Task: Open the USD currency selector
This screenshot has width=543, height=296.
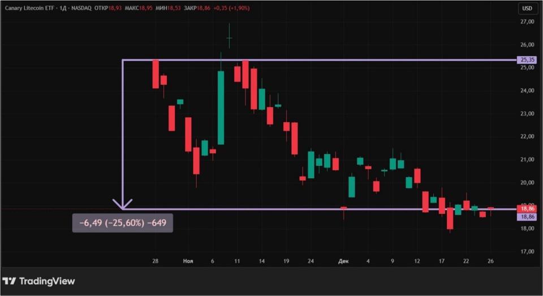Action: (527, 8)
